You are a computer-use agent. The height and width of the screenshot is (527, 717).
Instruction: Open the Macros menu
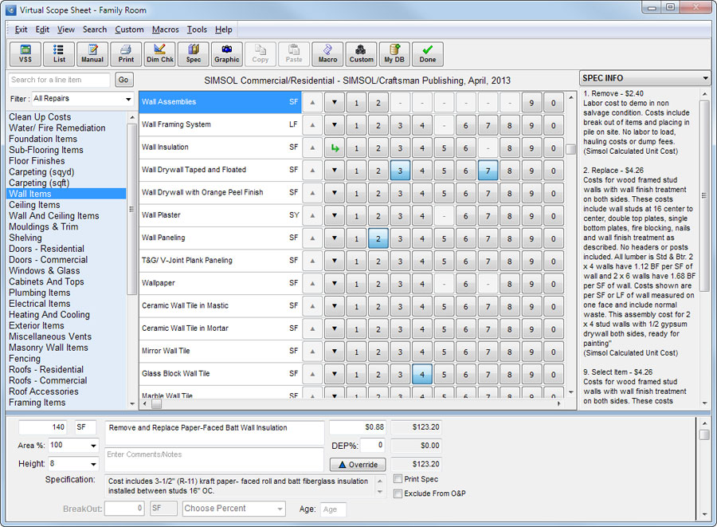(x=165, y=29)
